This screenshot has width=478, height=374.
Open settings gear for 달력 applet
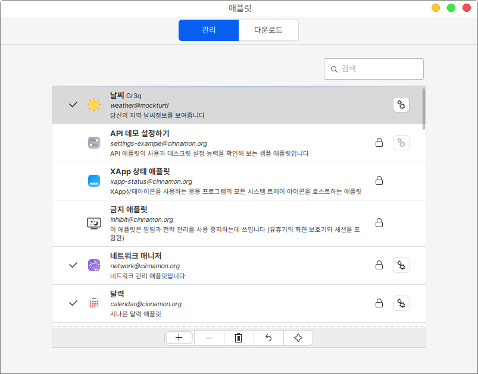point(401,303)
